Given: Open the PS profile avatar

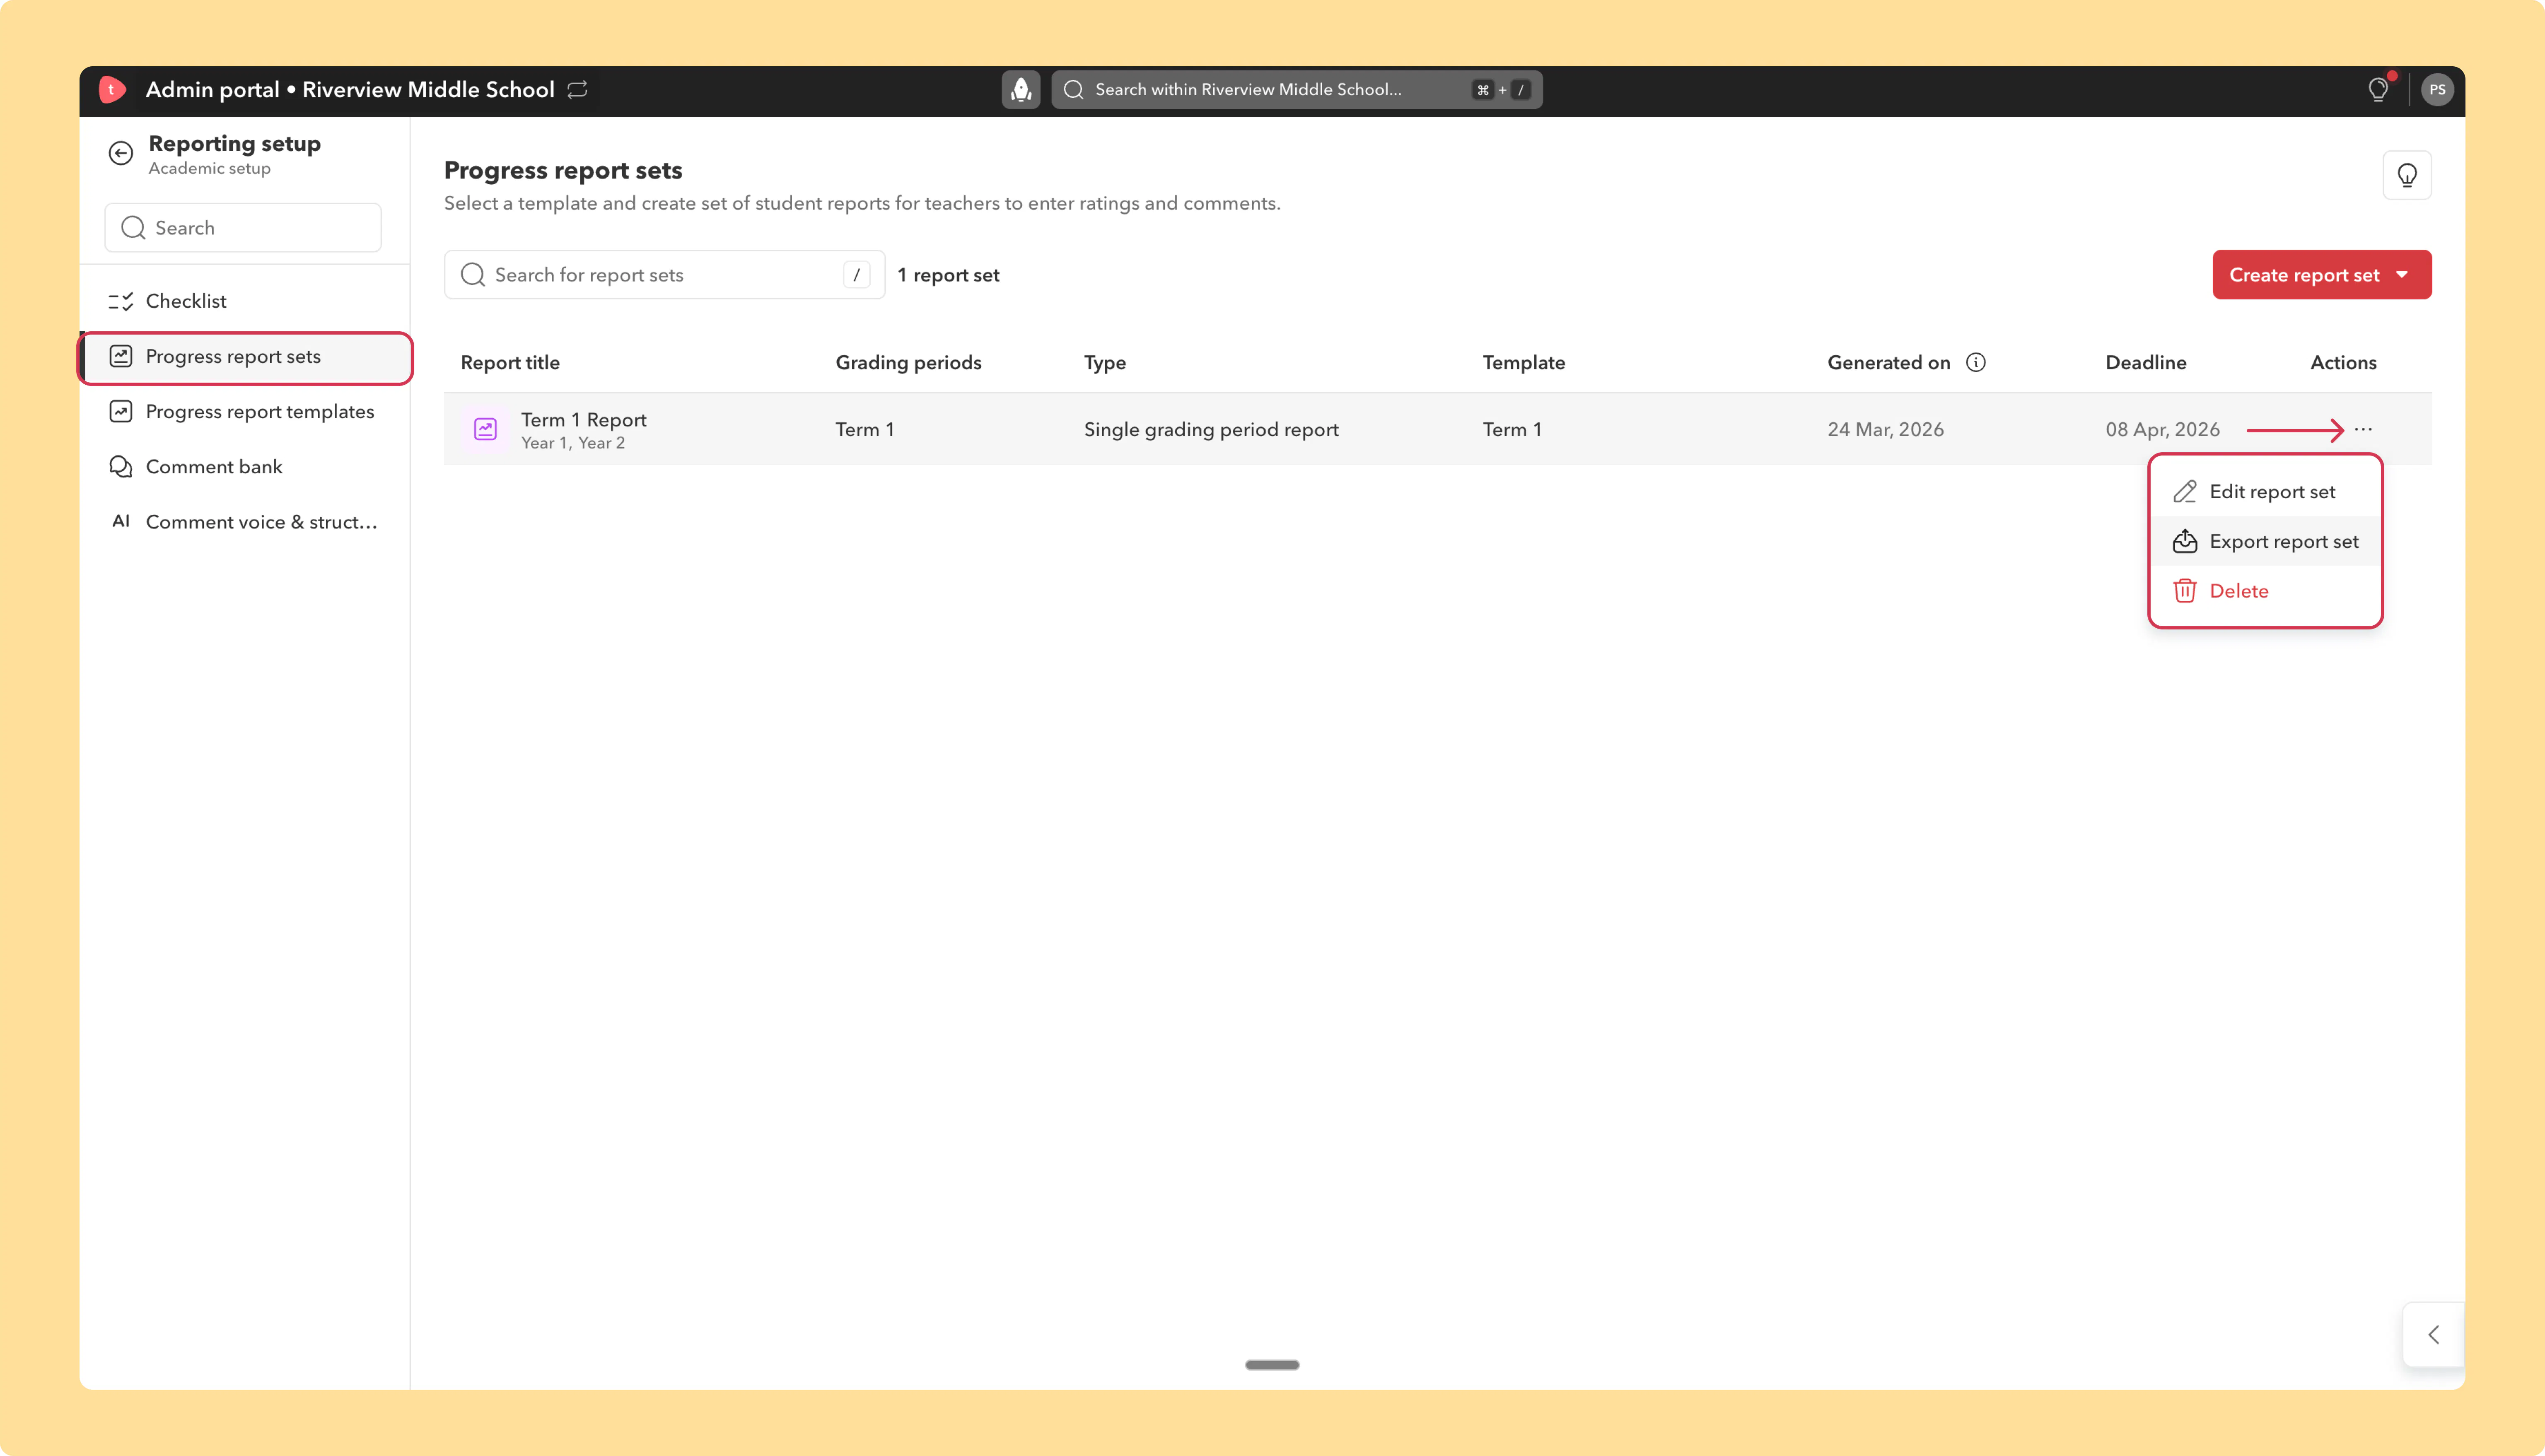Looking at the screenshot, I should pos(2437,90).
